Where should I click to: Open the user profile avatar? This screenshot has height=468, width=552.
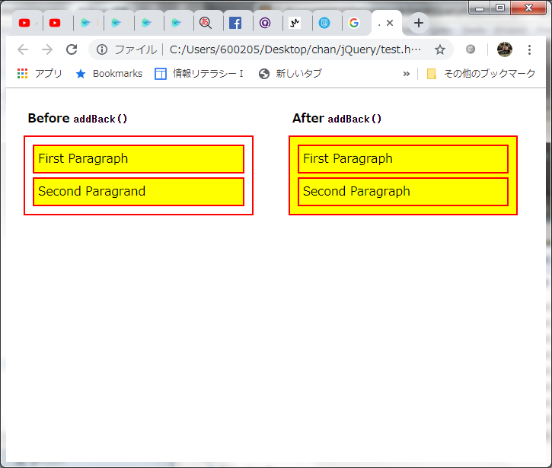click(x=504, y=49)
